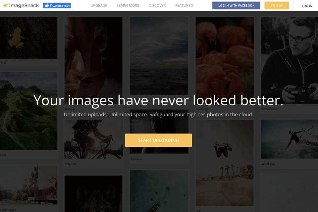Open the skateboarder beach photo thumbnail
The image size is (318, 212).
225,163
